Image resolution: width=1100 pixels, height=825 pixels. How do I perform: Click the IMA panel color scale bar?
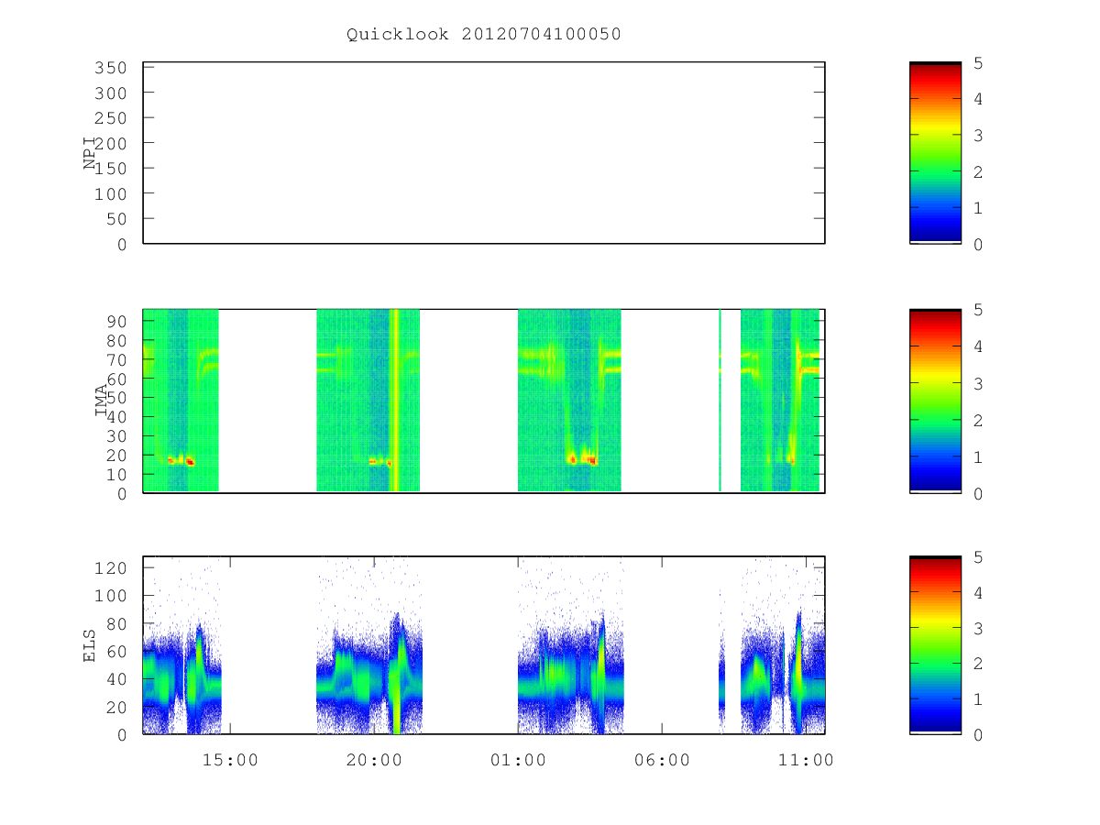[x=935, y=401]
